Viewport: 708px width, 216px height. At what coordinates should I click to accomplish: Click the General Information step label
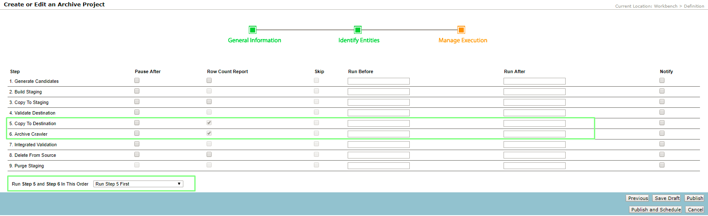[x=254, y=40]
